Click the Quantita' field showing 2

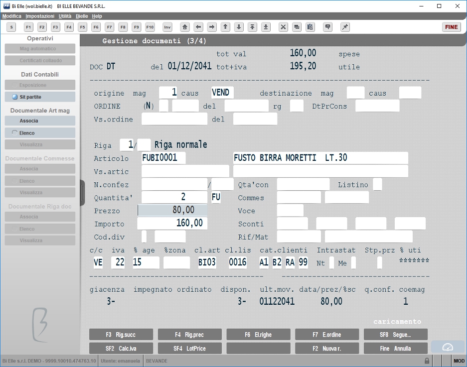coord(174,197)
